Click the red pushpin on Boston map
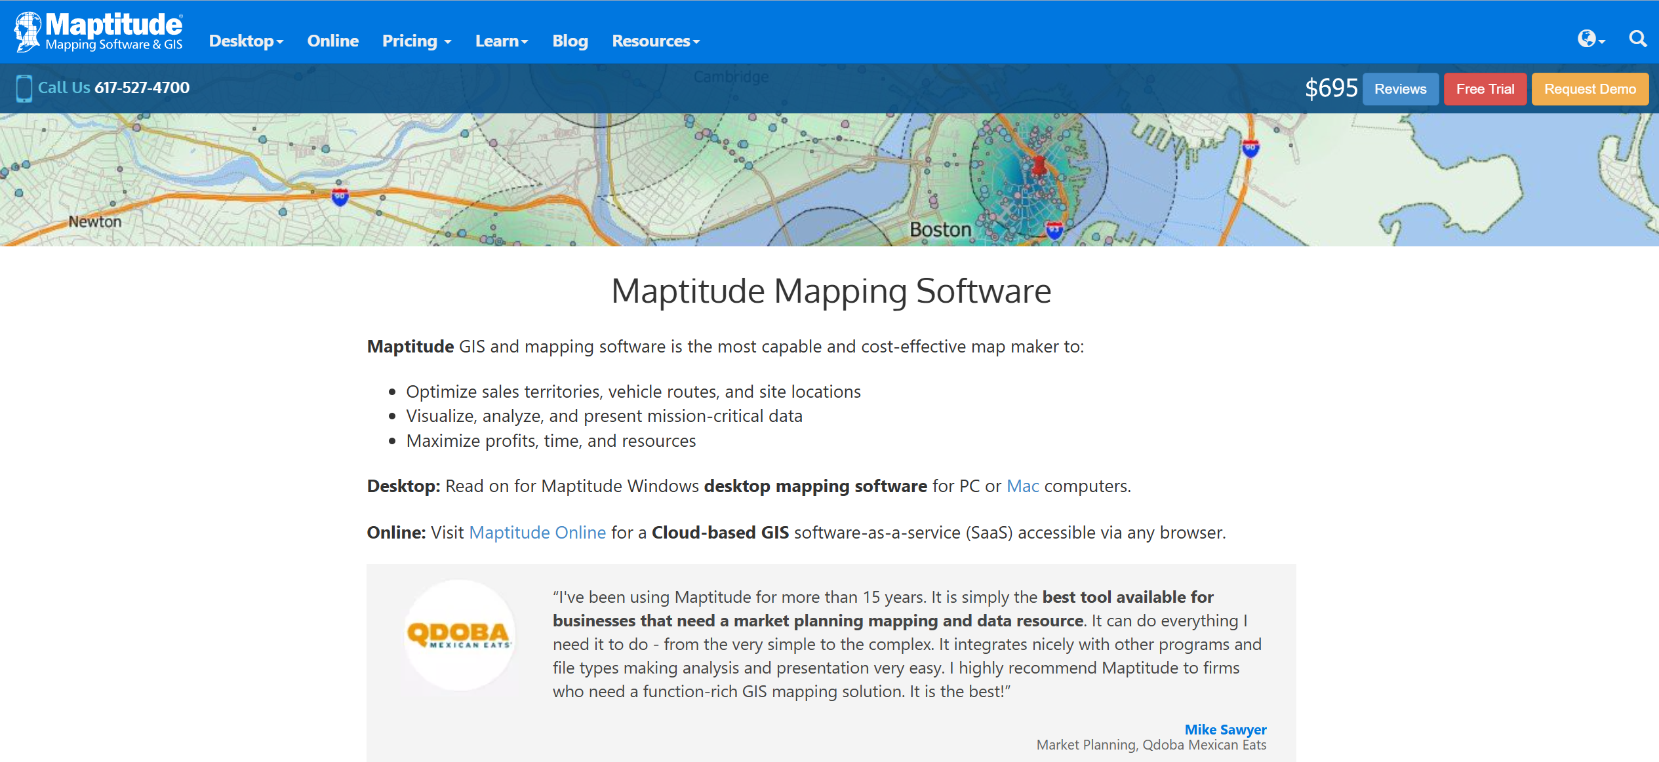Image resolution: width=1659 pixels, height=762 pixels. coord(1039,165)
